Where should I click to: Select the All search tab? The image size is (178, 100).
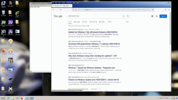[70, 22]
